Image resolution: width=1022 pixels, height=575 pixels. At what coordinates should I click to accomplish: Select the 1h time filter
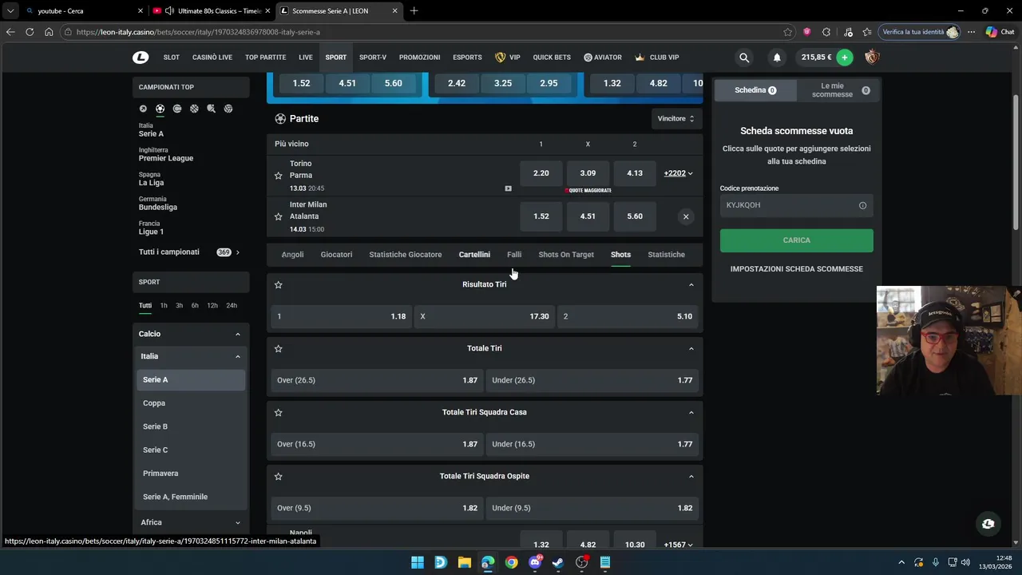click(164, 305)
